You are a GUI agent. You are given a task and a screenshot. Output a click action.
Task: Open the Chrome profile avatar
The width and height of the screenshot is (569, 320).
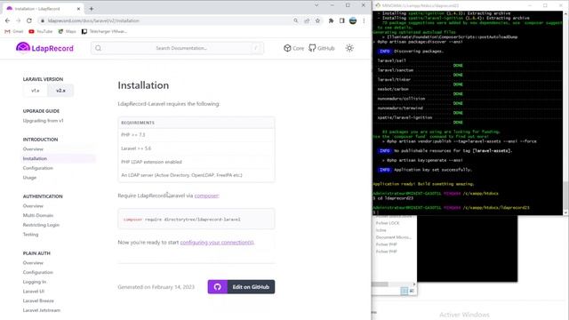pos(353,20)
